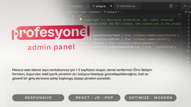Click the RESPONSIVE pill button
This screenshot has width=191, height=107.
pyautogui.click(x=38, y=98)
